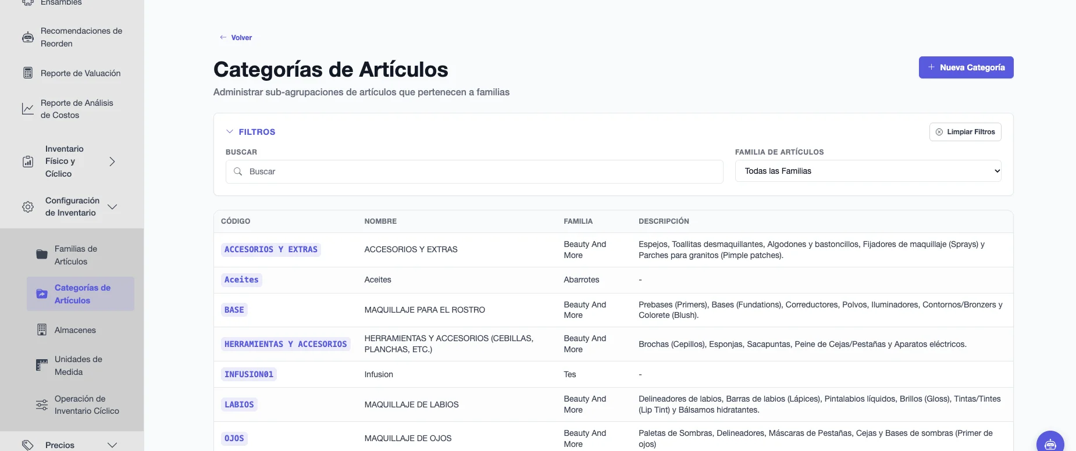
Task: Click the Almacenes building icon
Action: click(x=42, y=330)
